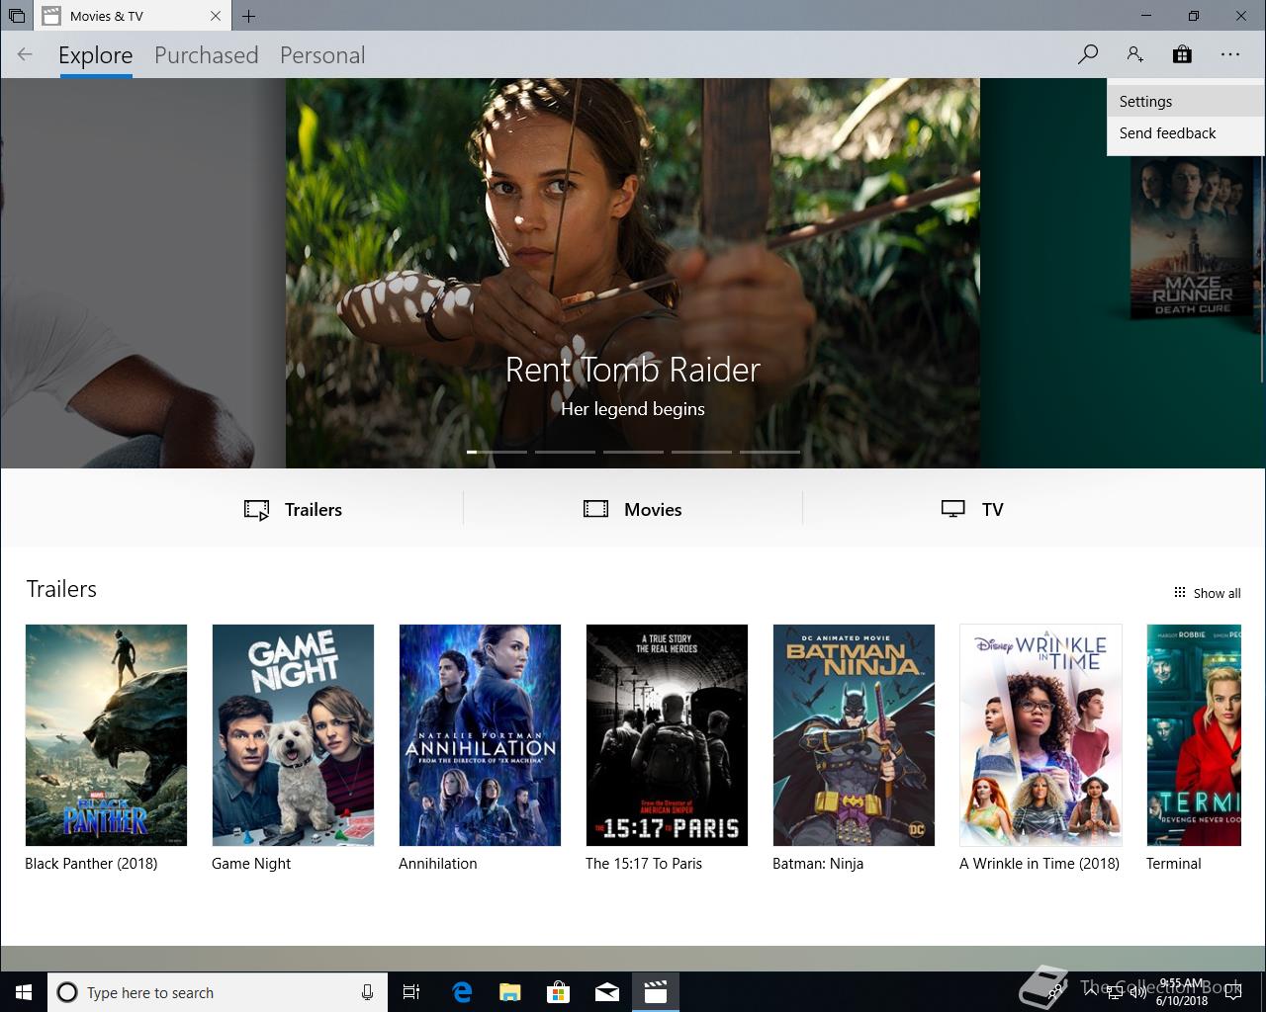Open Mail app from taskbar
The width and height of the screenshot is (1266, 1012).
[x=607, y=992]
